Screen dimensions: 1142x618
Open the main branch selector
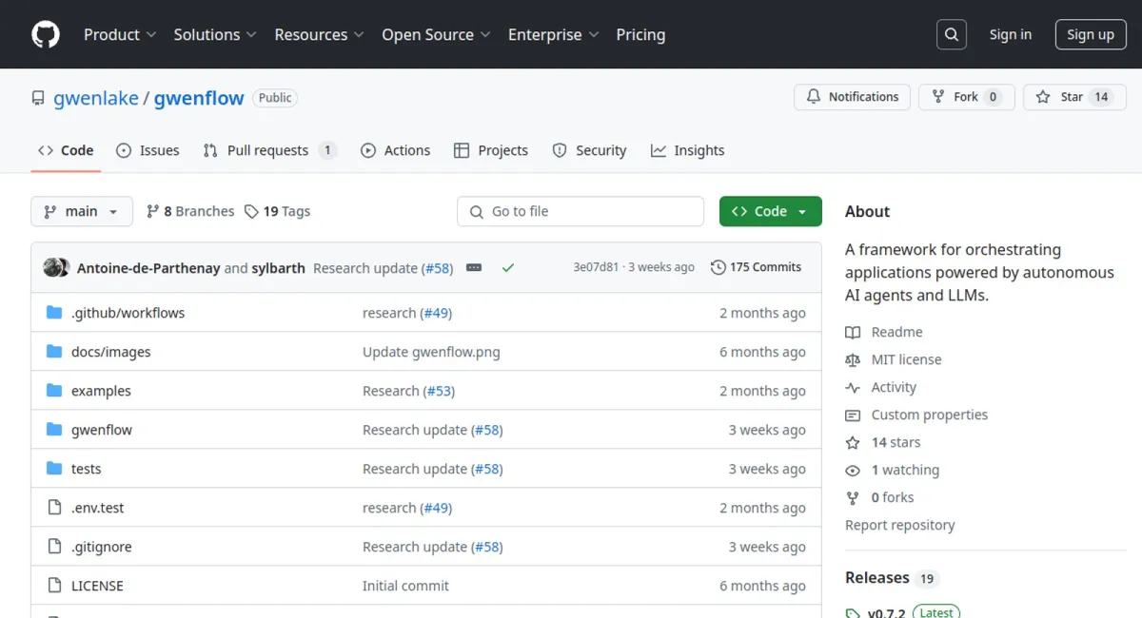click(82, 211)
